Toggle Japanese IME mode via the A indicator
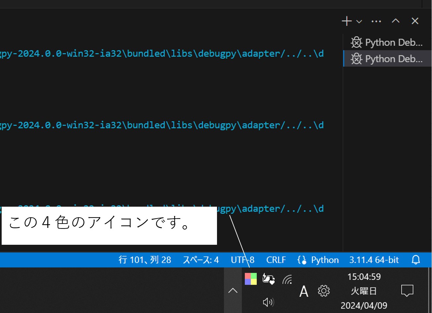 pos(304,291)
